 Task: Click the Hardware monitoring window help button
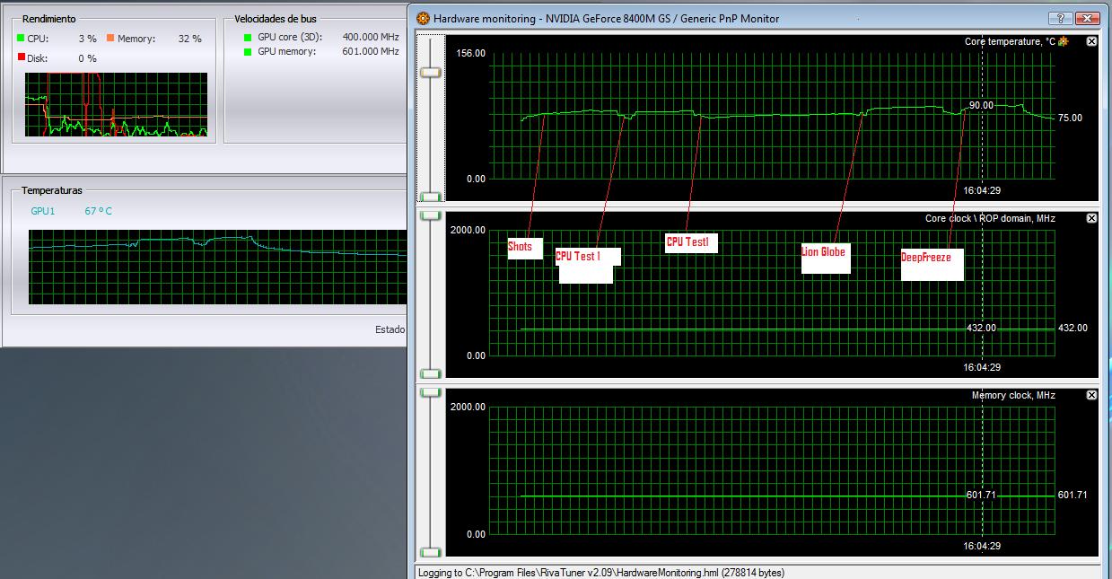[x=1062, y=18]
